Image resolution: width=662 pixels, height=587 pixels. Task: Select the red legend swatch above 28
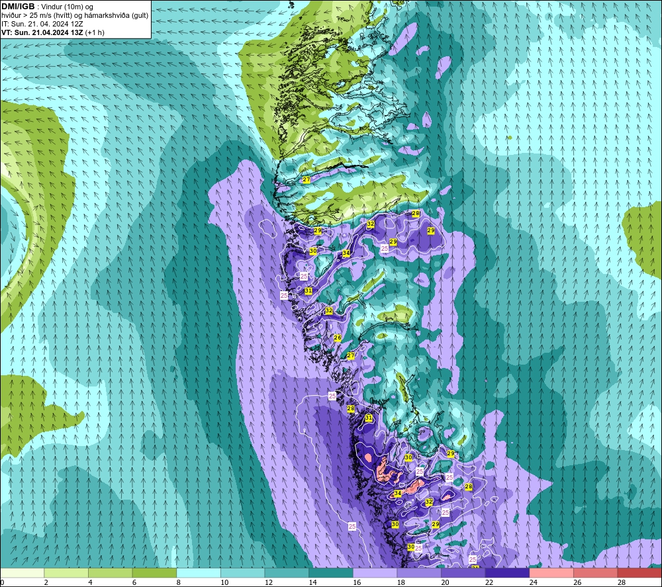click(639, 573)
